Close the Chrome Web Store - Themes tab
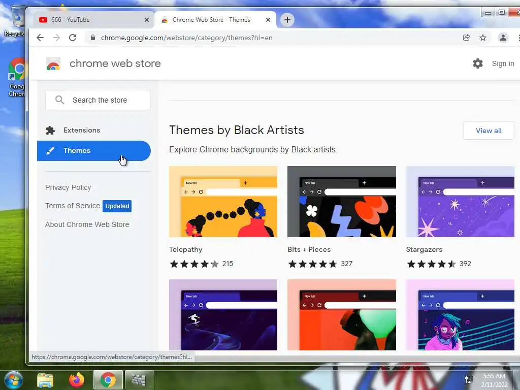This screenshot has height=390, width=520. 268,20
